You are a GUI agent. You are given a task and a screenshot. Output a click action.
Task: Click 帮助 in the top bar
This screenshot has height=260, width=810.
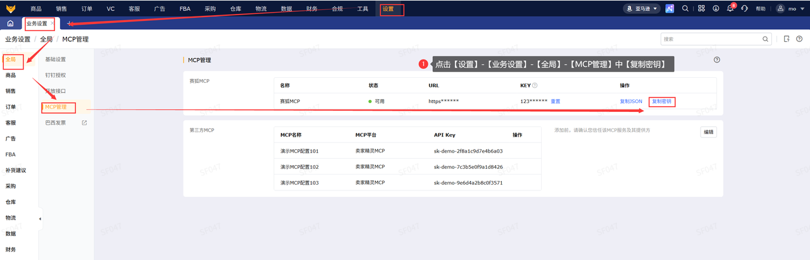coord(761,9)
